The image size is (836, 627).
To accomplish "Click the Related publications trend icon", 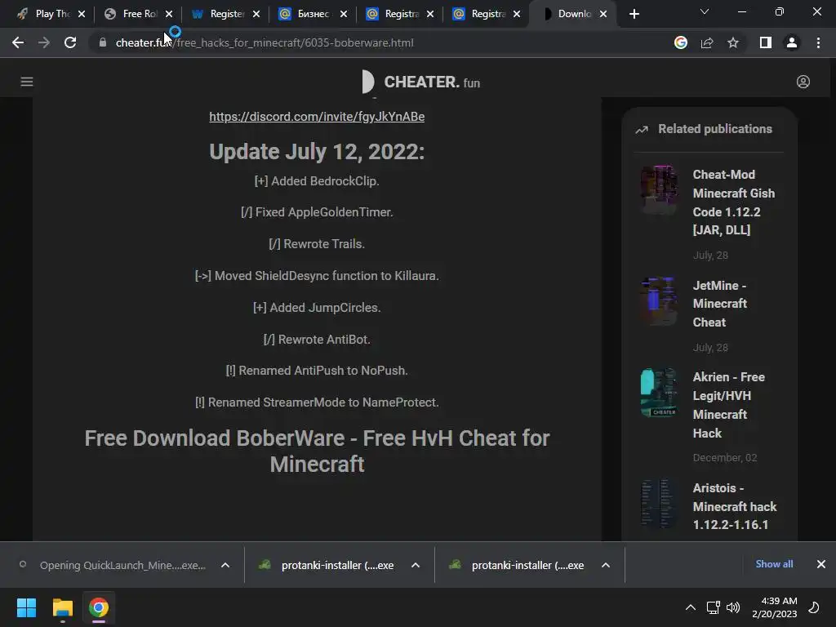I will click(642, 129).
